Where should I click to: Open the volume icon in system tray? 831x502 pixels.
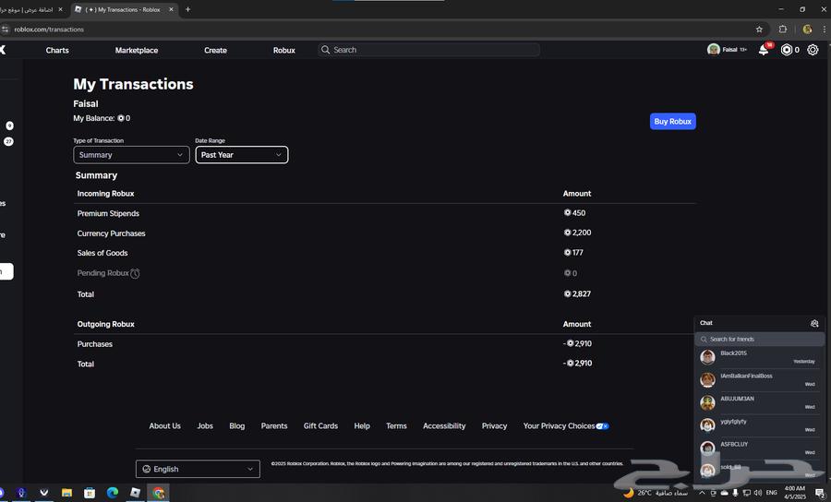(x=758, y=493)
